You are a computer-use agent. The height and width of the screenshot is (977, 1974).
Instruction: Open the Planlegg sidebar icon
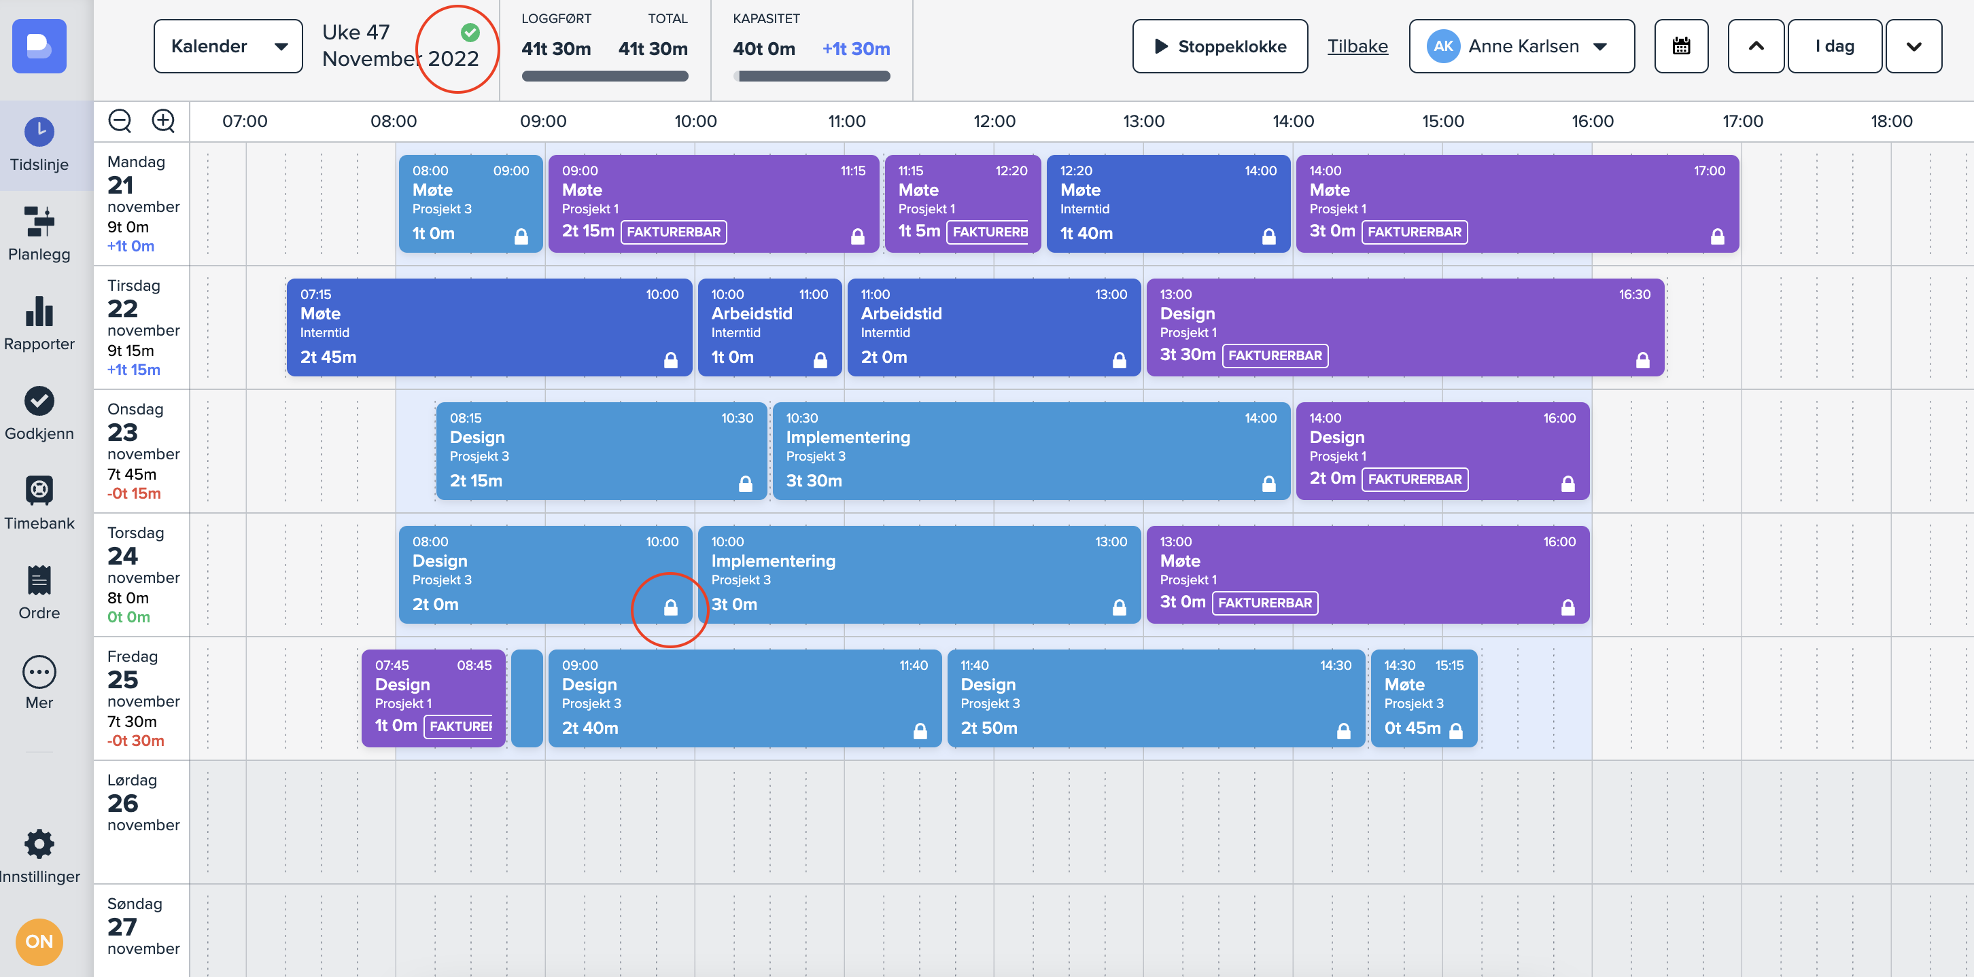point(39,222)
